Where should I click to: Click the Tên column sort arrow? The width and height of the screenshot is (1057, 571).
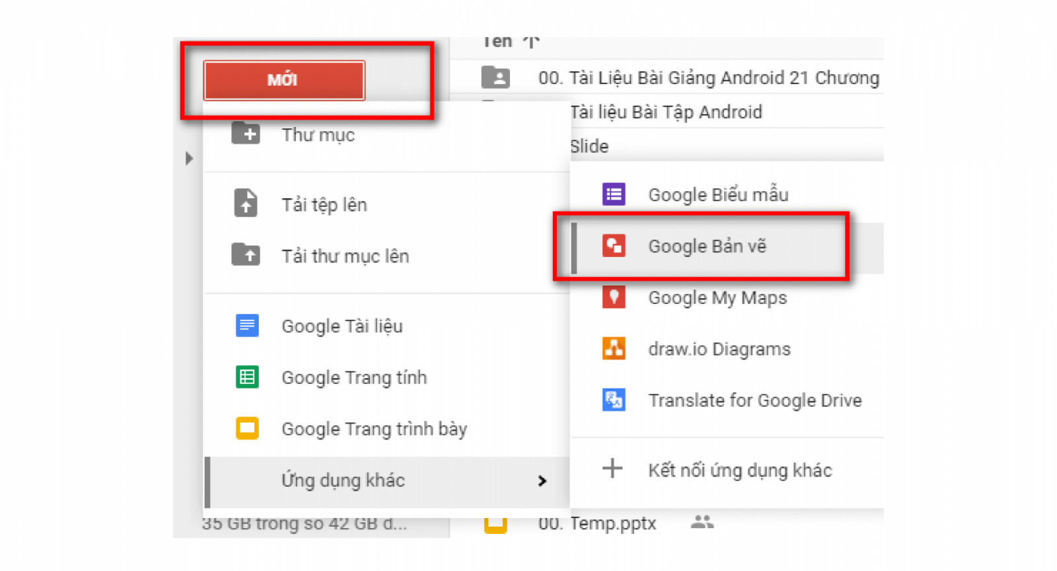[x=531, y=43]
